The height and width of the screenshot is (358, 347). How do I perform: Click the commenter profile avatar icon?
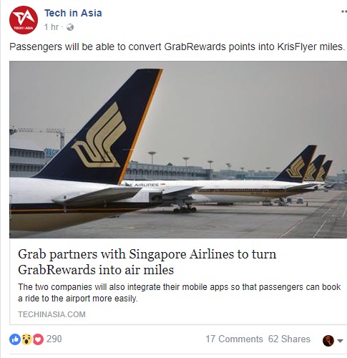pos(328,341)
